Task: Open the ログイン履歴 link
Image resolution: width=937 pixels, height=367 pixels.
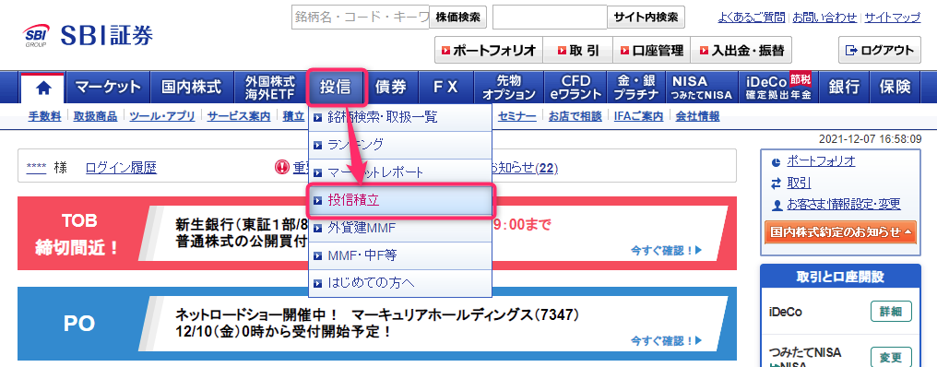Action: (x=121, y=168)
